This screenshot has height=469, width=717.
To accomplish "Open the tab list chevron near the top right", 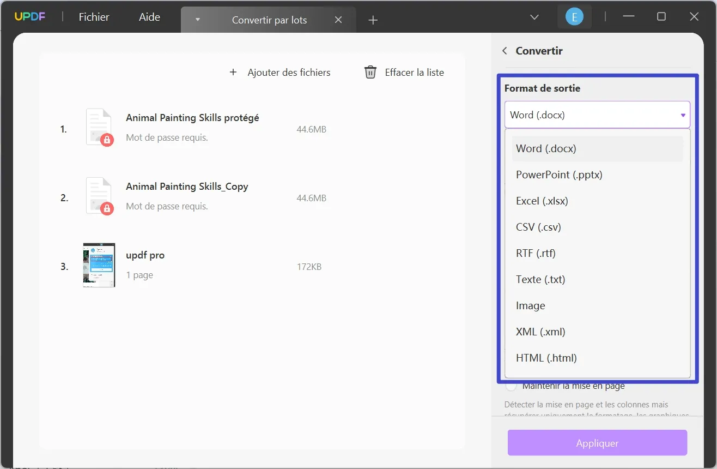I will [534, 17].
